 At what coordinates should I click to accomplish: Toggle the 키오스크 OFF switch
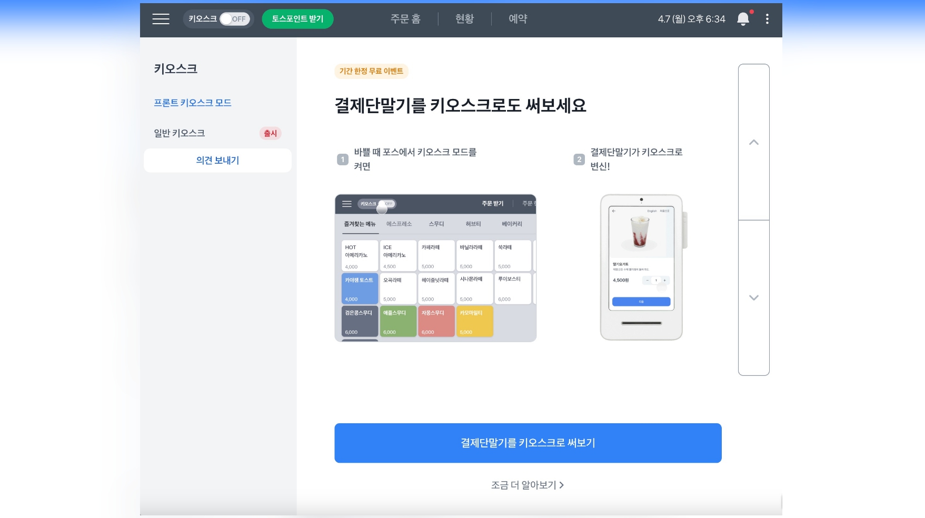click(x=235, y=19)
